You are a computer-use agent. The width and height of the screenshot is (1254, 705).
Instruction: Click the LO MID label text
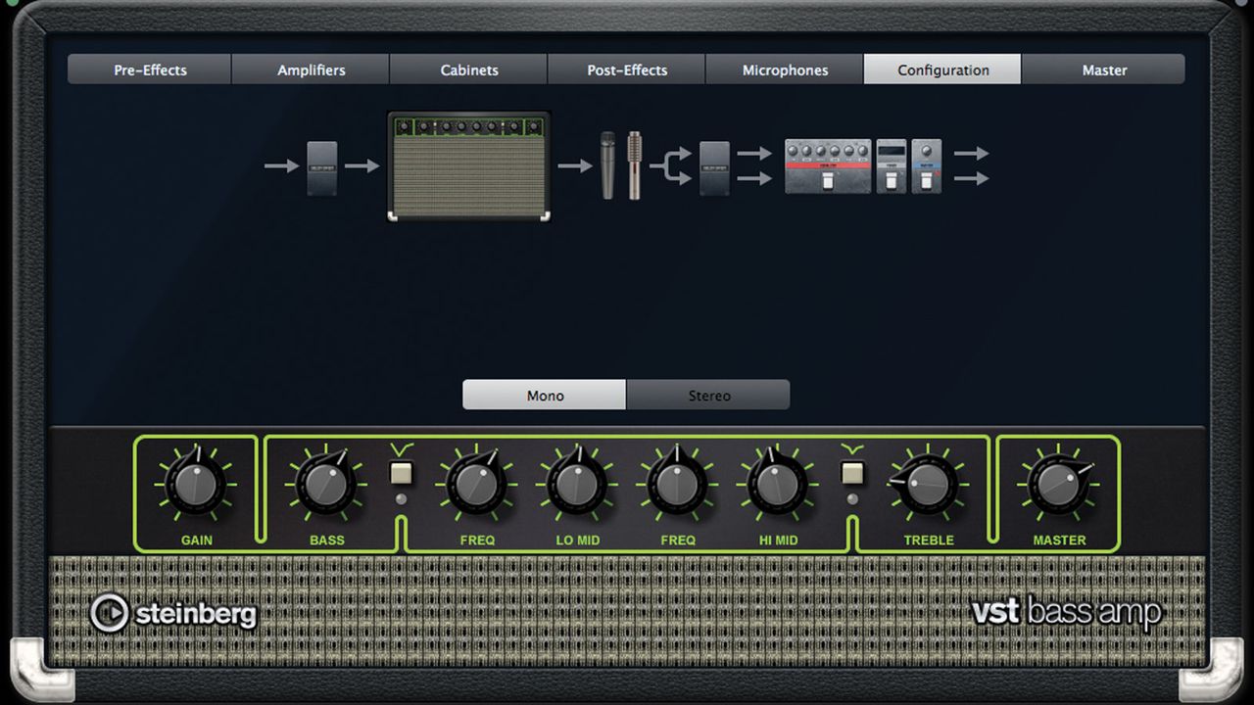(x=577, y=540)
